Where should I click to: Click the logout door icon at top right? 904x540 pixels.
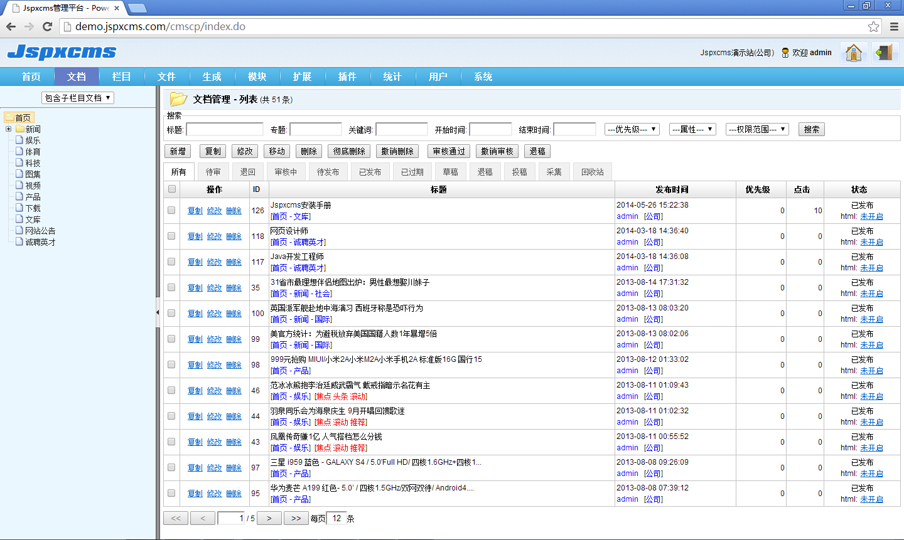pos(885,53)
